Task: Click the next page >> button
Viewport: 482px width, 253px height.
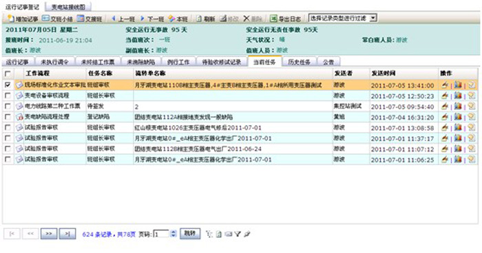Action: [49, 234]
